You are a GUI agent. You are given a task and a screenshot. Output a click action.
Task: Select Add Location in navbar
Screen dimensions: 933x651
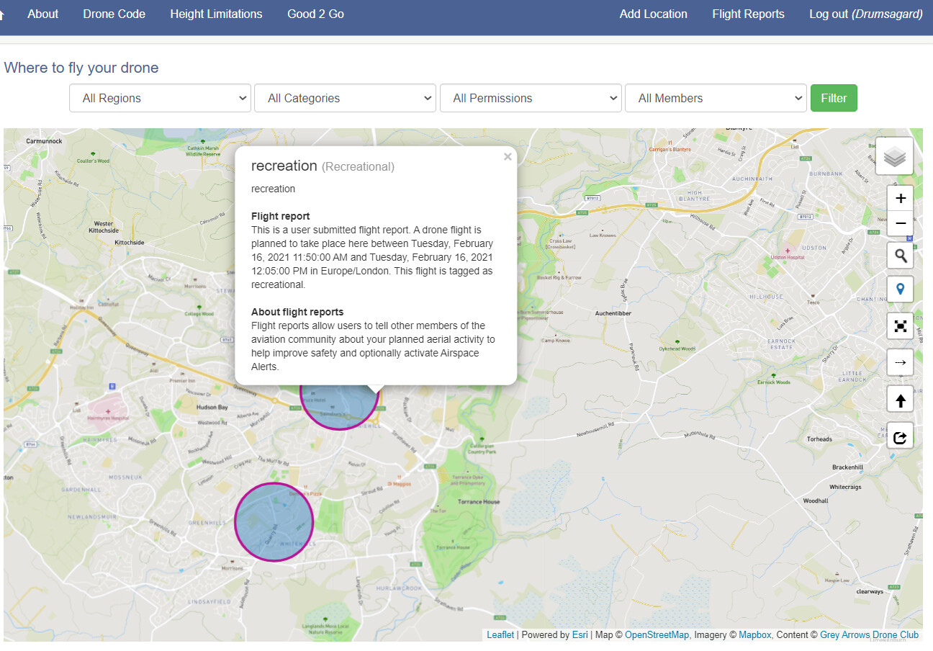point(654,14)
